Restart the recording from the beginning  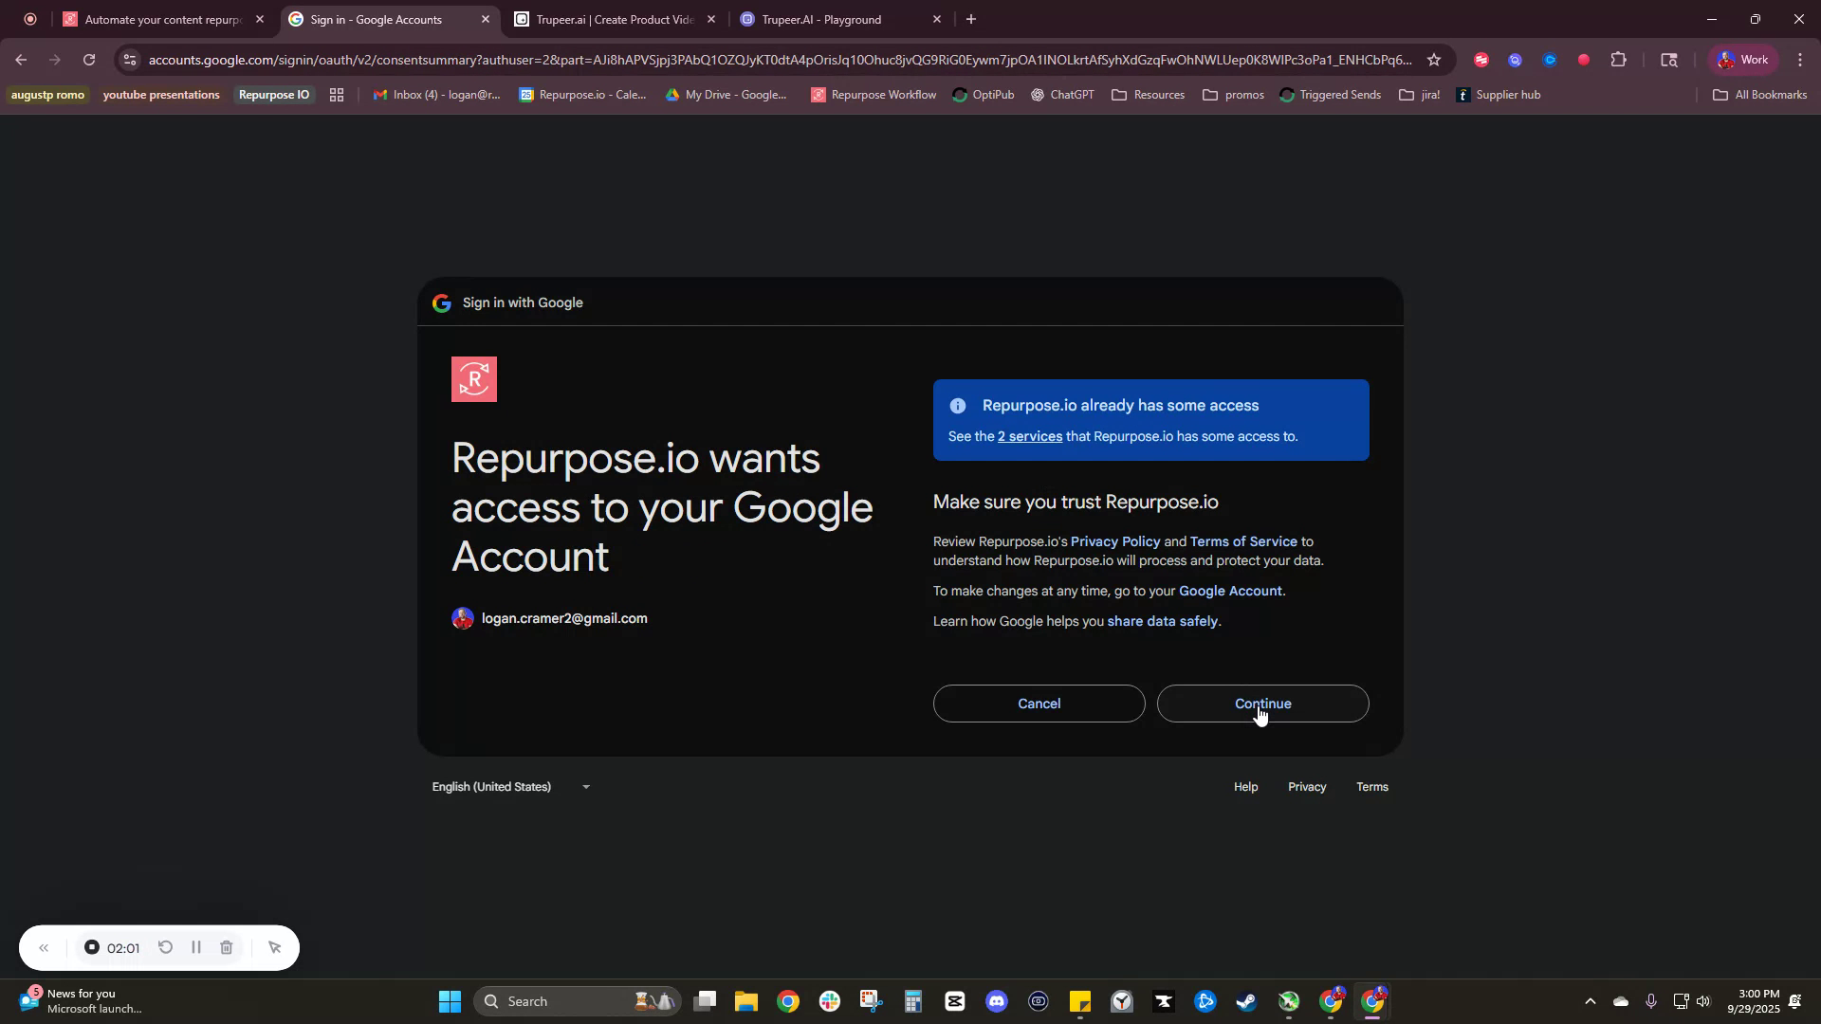pos(166,947)
